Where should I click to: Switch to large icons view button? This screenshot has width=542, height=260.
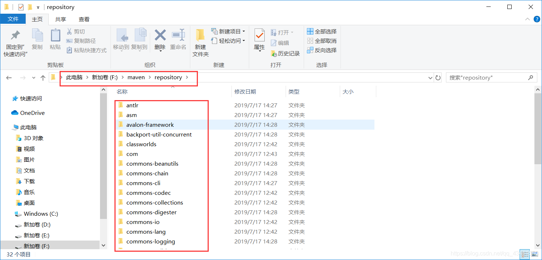[x=534, y=254]
